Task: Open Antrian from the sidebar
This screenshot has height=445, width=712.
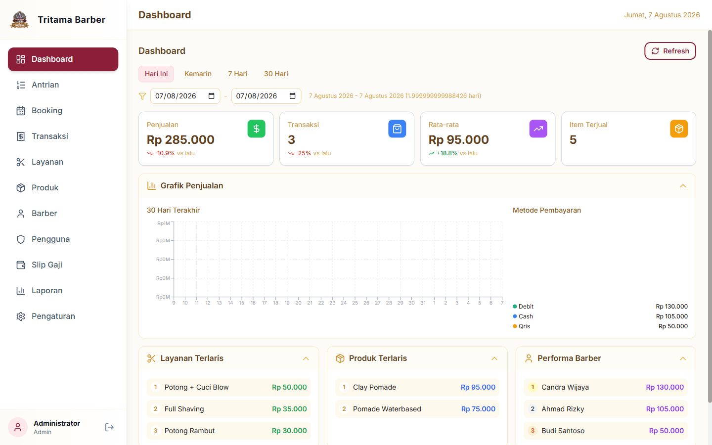Action: pyautogui.click(x=63, y=85)
